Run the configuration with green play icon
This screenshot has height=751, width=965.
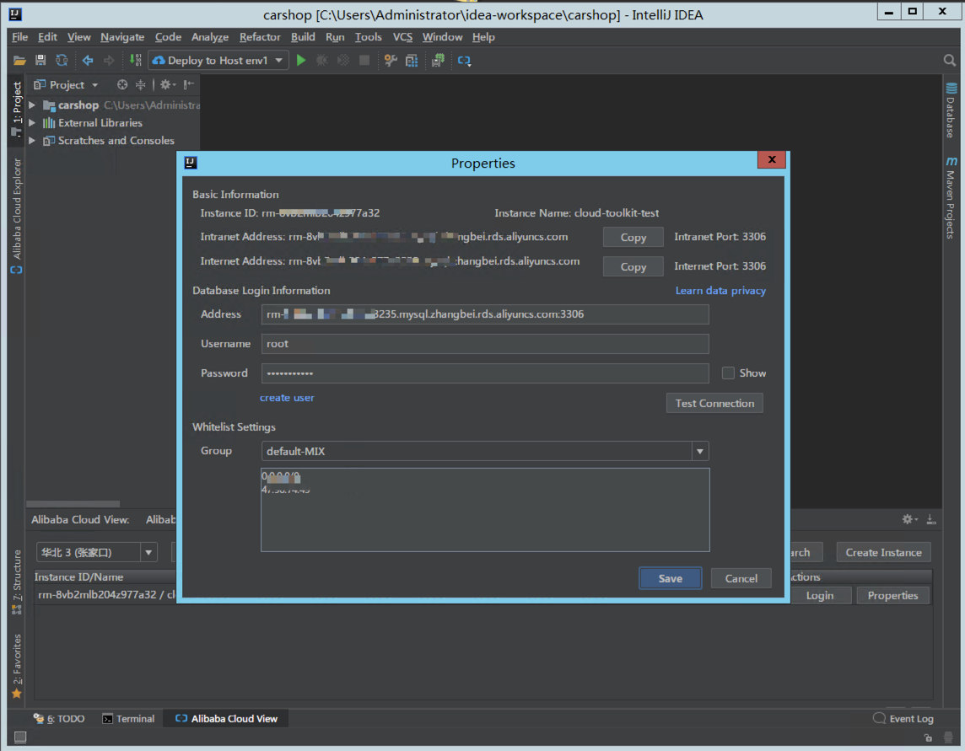(x=301, y=61)
